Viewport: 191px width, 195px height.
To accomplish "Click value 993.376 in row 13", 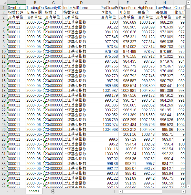I will 146,66.
